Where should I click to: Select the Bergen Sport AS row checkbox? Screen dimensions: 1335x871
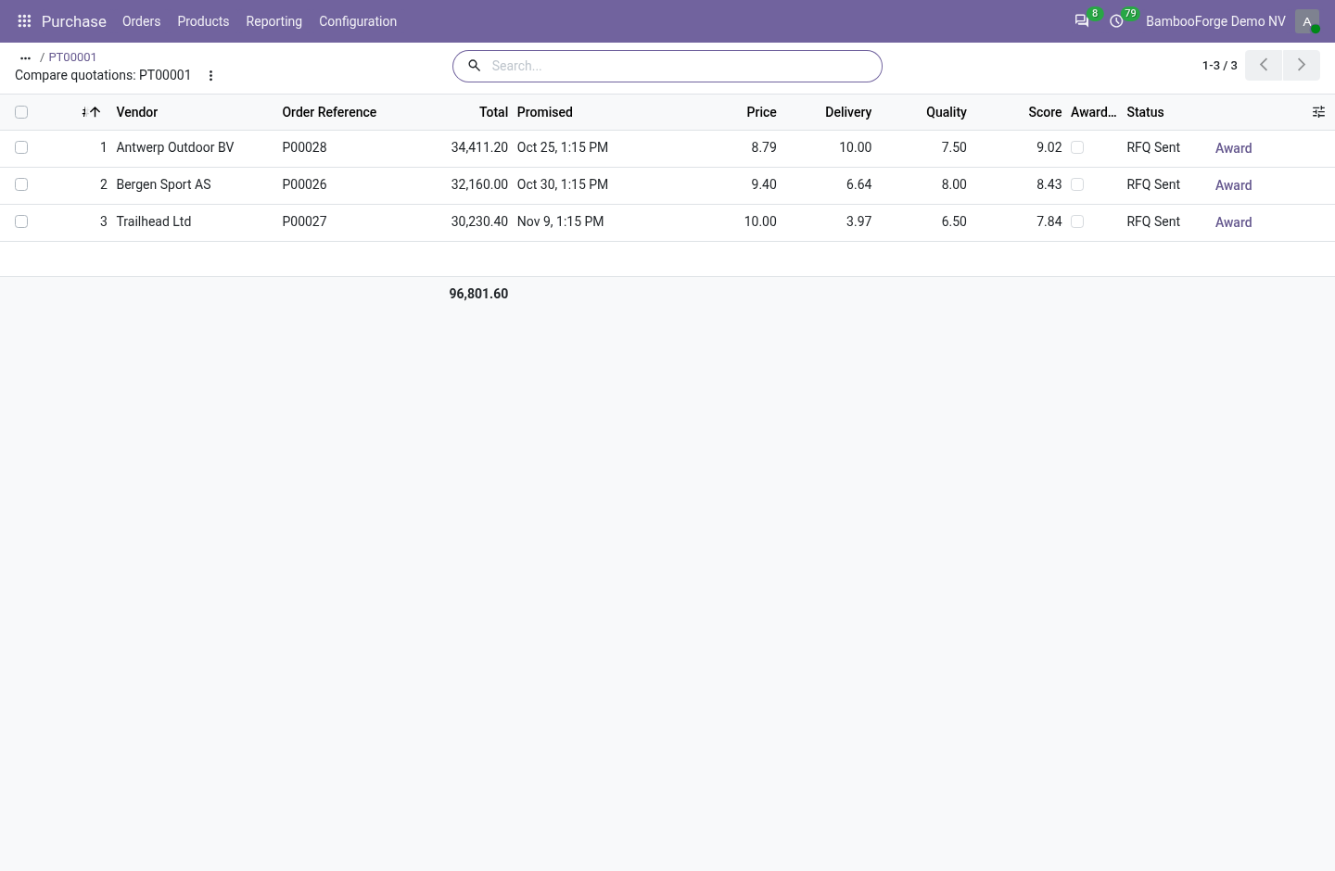pyautogui.click(x=21, y=184)
